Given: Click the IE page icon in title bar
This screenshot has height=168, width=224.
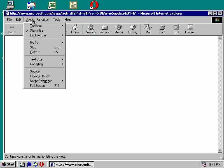Looking at the screenshot, I should pyautogui.click(x=7, y=13).
